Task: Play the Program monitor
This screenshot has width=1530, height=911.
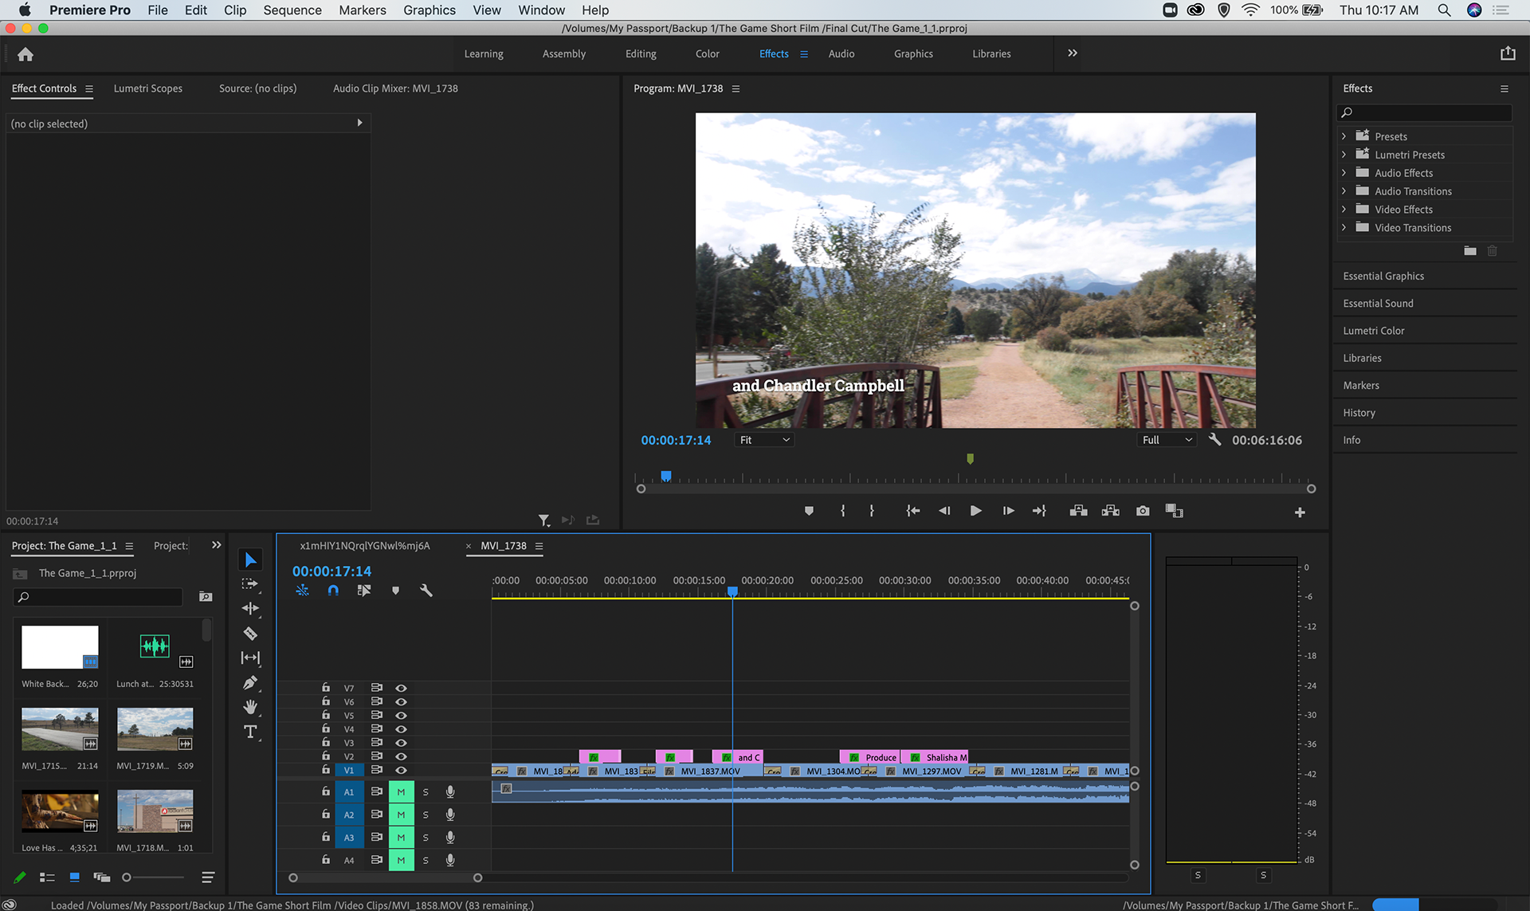Action: pyautogui.click(x=975, y=511)
